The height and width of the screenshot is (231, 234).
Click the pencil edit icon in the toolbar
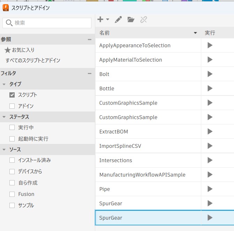point(118,20)
